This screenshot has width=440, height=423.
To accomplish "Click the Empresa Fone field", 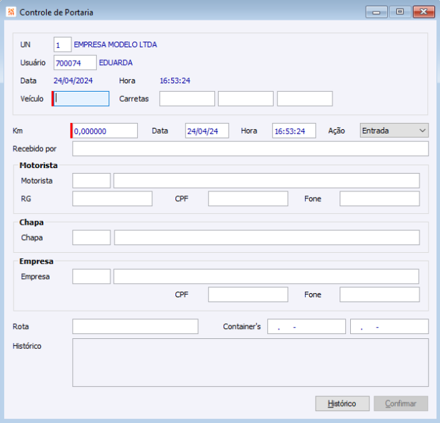I will click(379, 294).
